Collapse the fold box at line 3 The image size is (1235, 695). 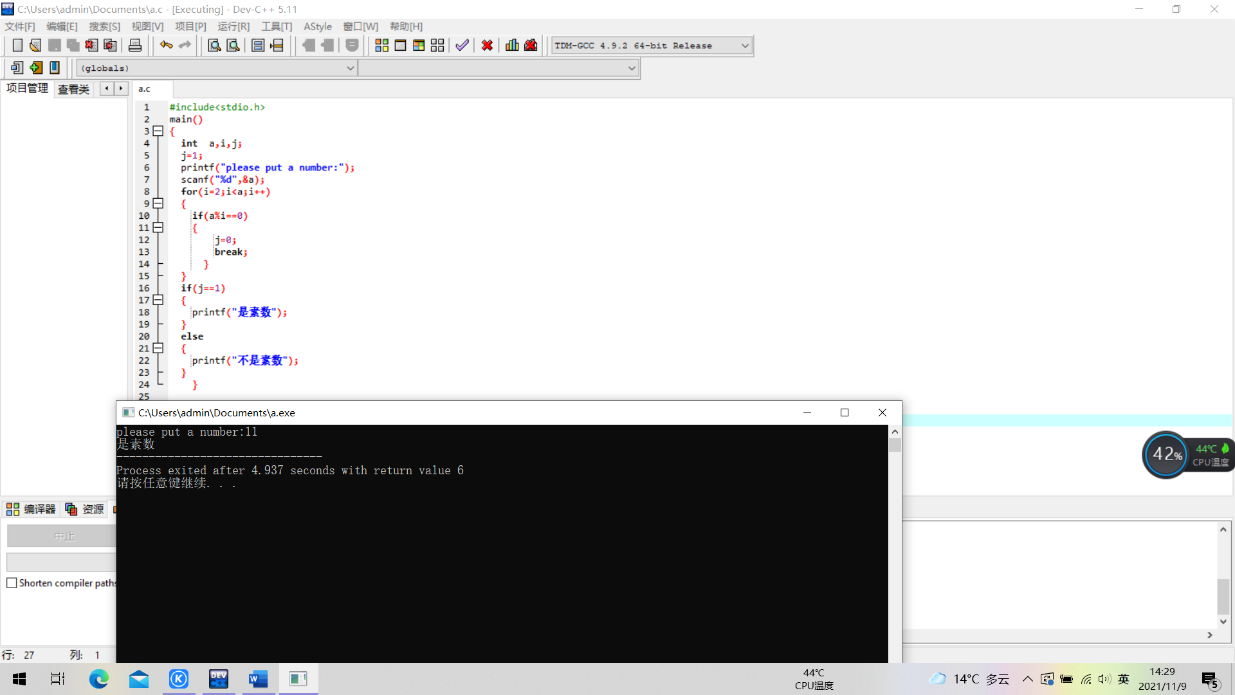pyautogui.click(x=158, y=131)
